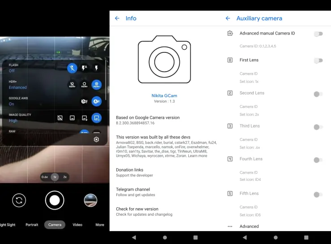
Task: Tap Android home button under Info screen
Action: (x=165, y=237)
